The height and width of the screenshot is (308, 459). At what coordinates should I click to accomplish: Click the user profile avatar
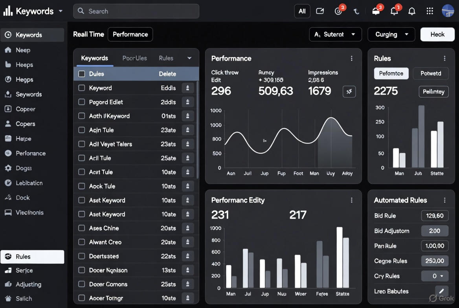click(x=448, y=11)
